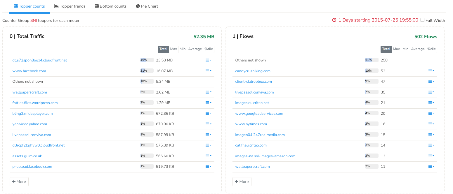Open the dropdown for wallpapercraft.com in Flows panel
The height and width of the screenshot is (194, 453).
pyautogui.click(x=431, y=166)
